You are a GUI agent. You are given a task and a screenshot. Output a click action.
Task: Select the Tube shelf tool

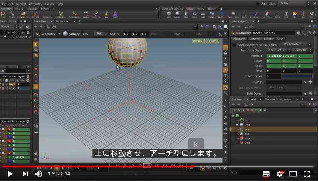pyautogui.click(x=186, y=14)
